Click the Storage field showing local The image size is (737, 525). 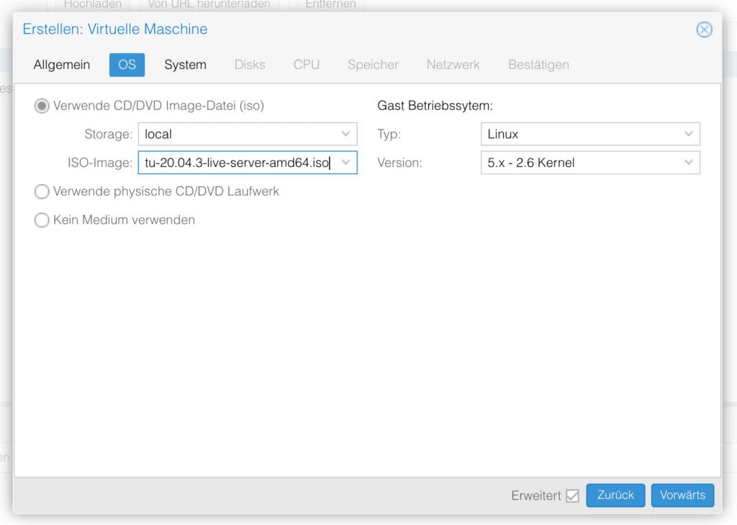[238, 134]
